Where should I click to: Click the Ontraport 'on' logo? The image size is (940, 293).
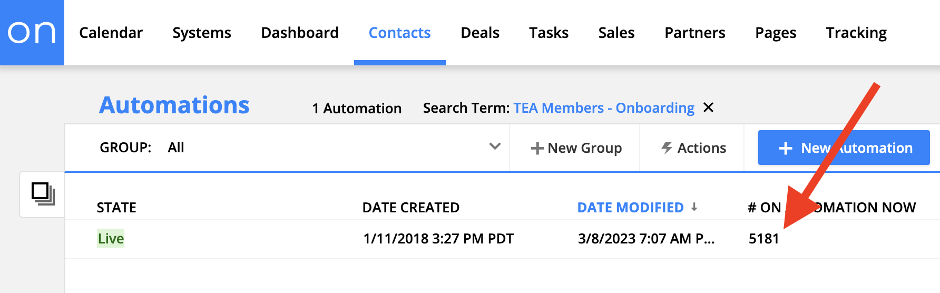coord(32,33)
